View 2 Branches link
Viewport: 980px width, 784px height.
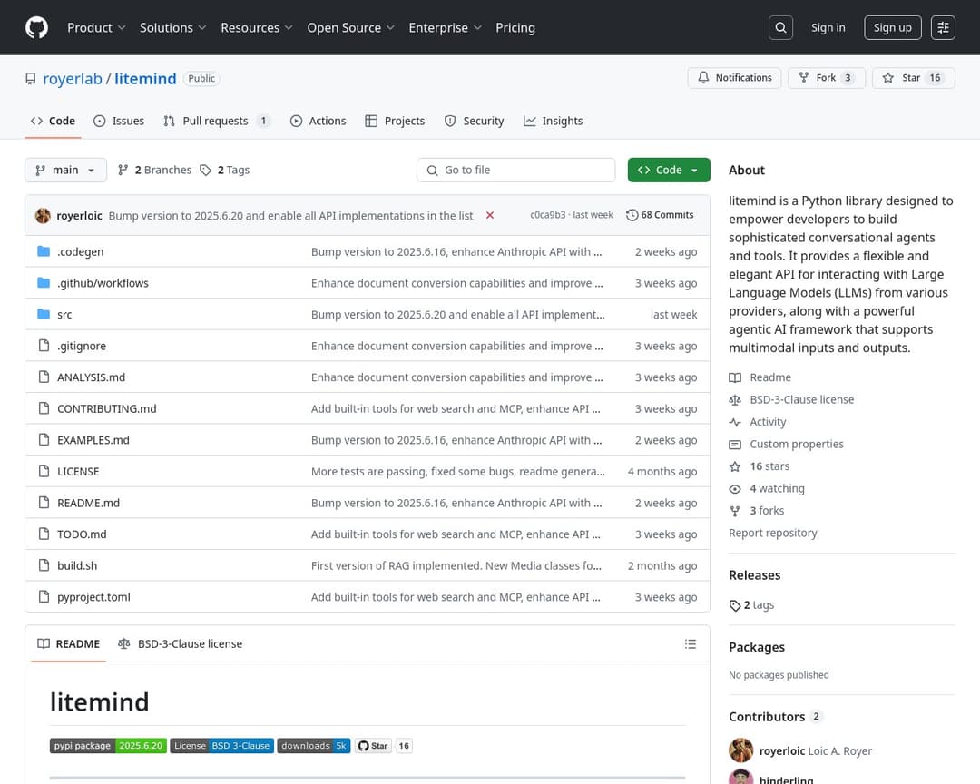154,170
